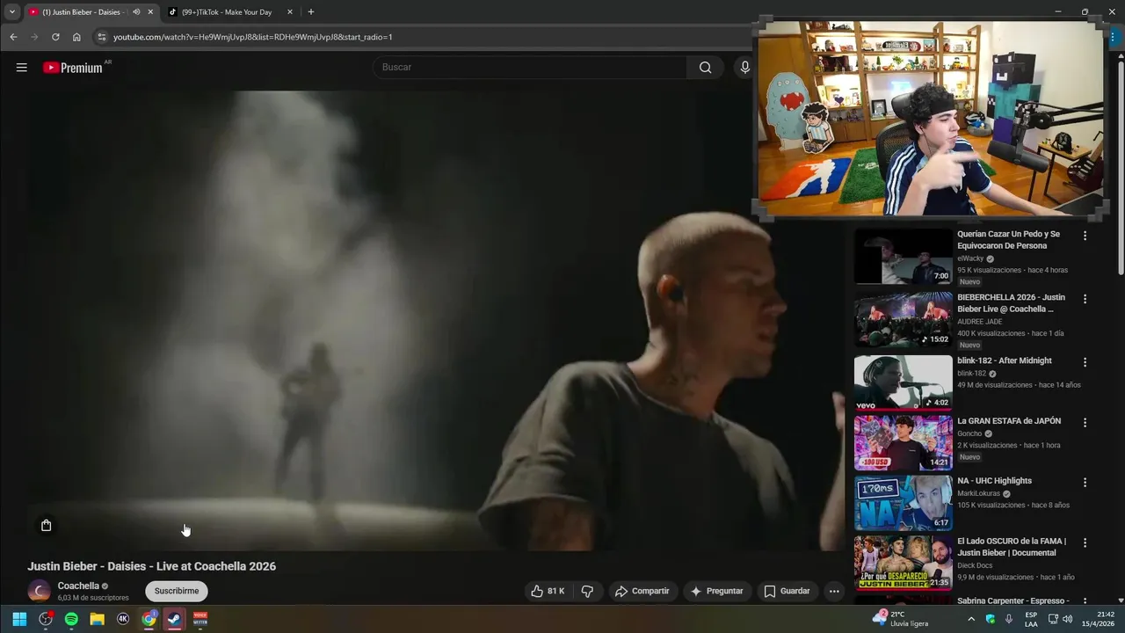Click the ESP LAA language indicator
This screenshot has height=633, width=1125.
tap(1031, 619)
